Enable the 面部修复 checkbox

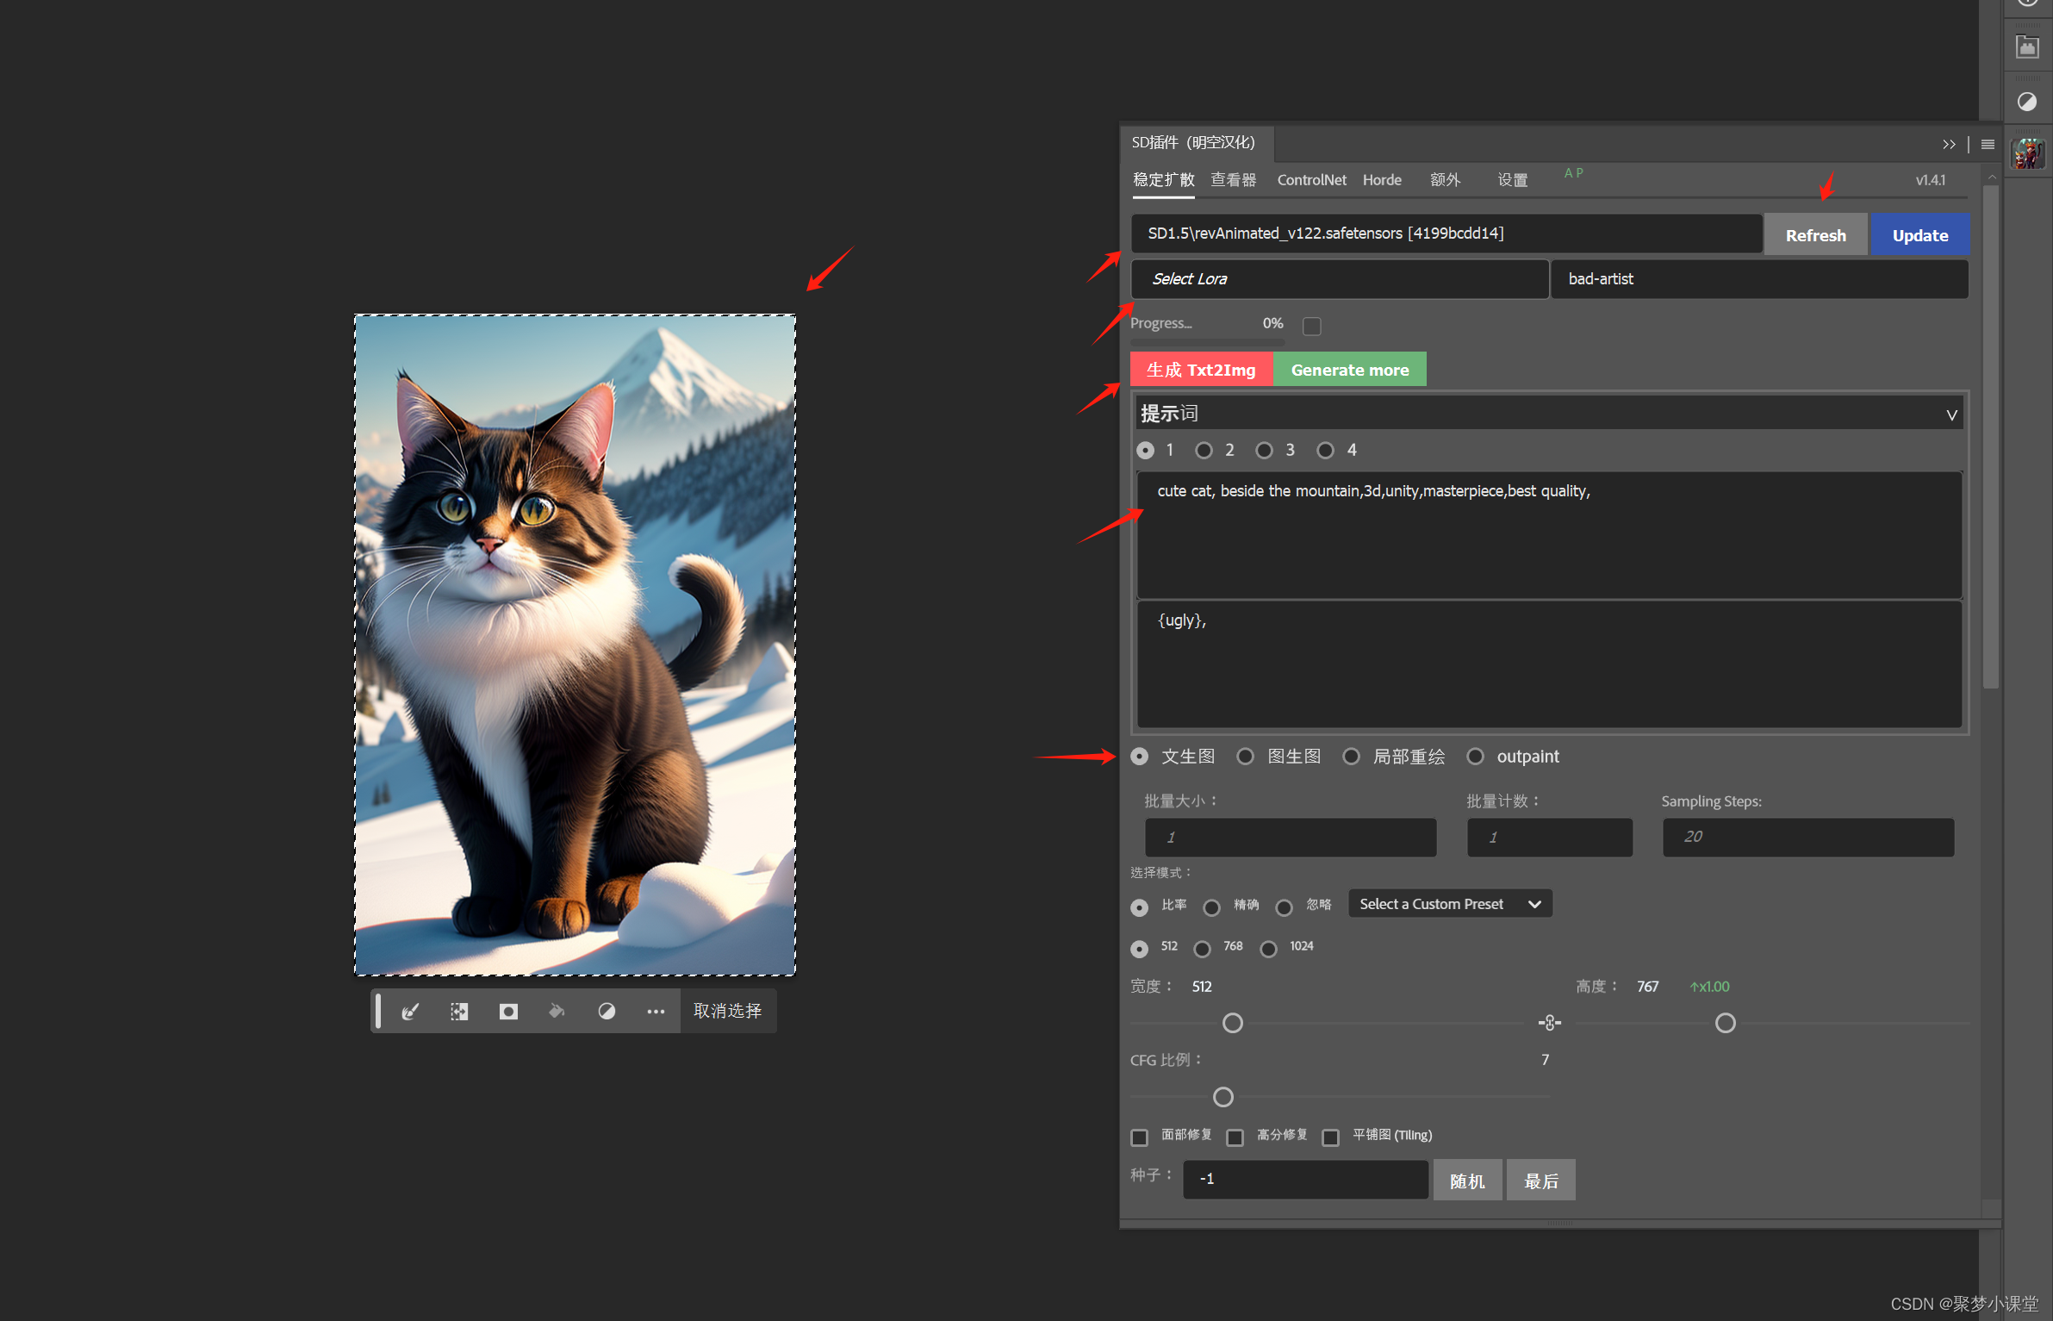pos(1140,1137)
